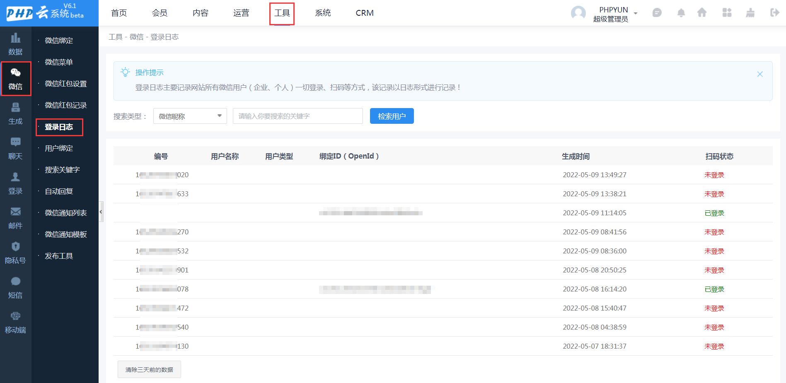This screenshot has width=786, height=383.
Task: Open the four-squares grid icon in header
Action: pos(727,13)
